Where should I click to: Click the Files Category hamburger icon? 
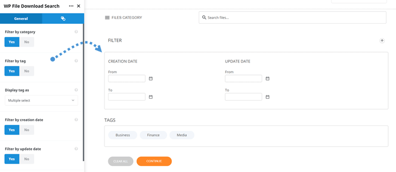[107, 18]
